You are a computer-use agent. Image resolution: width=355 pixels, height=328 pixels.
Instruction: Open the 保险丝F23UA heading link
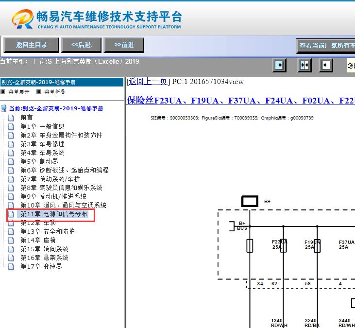click(x=240, y=101)
